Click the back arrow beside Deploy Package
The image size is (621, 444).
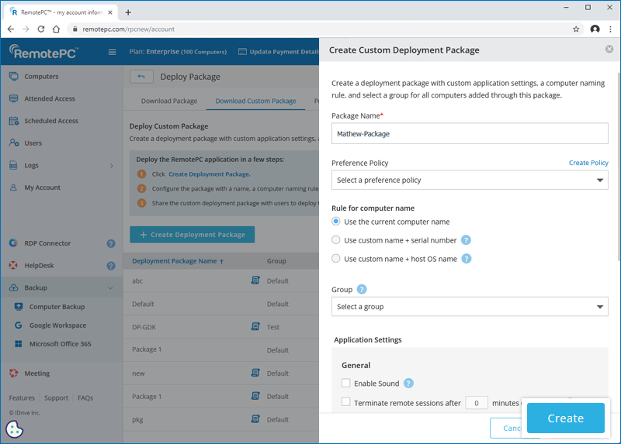(x=141, y=77)
